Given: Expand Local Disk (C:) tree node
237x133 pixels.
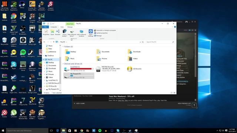Looking at the screenshot, I should pos(44,80).
